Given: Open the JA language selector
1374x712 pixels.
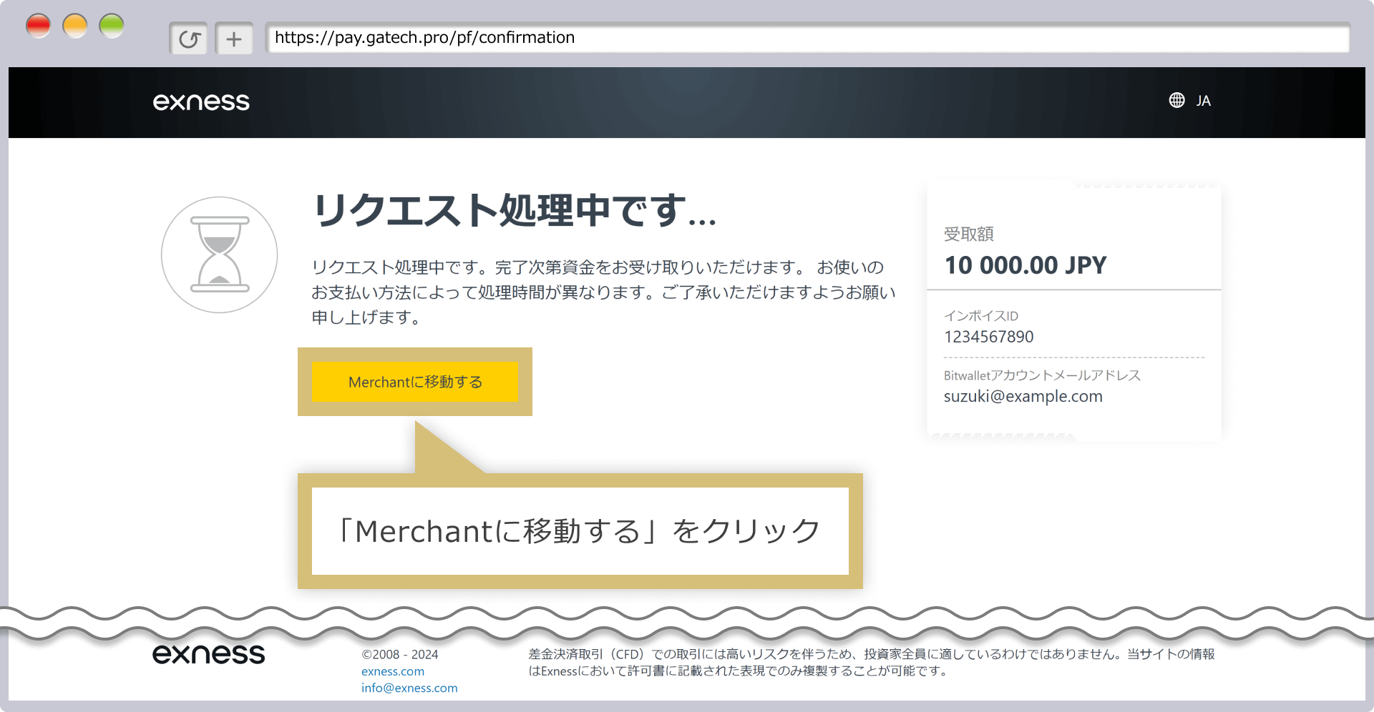Looking at the screenshot, I should coord(1203,101).
